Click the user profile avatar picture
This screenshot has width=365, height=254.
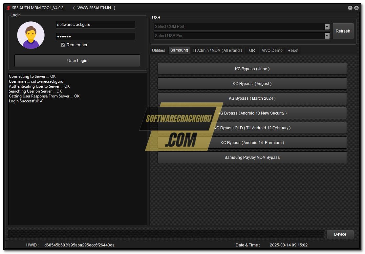(31, 35)
